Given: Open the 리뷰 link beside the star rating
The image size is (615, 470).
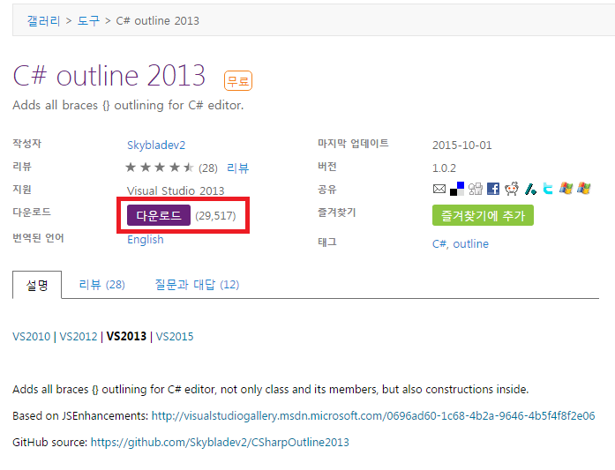Looking at the screenshot, I should click(237, 168).
